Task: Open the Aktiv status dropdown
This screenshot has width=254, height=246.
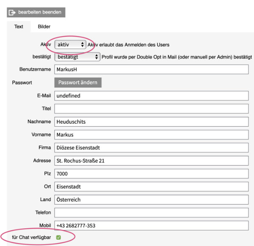Action: (70, 44)
